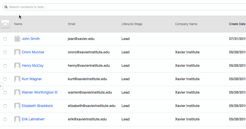
Task: Tick the checkbox beside Erik Lehnsherr
Action: click(x=5, y=119)
